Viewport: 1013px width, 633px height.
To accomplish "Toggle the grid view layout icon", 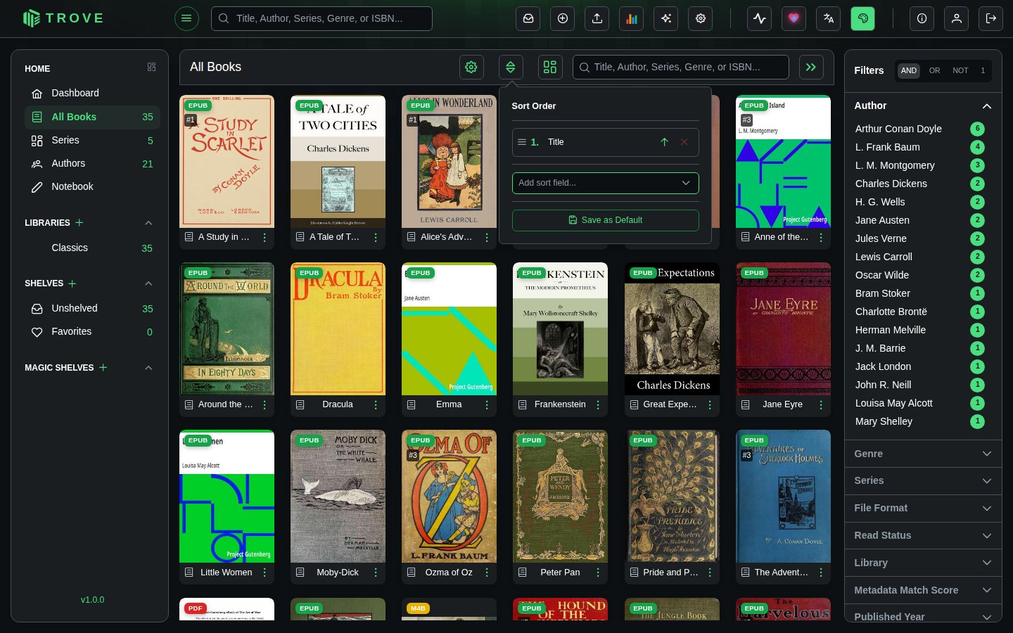I will tap(550, 68).
